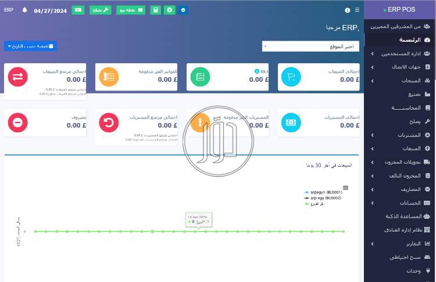This screenshot has height=282, width=436.
Task: Click the red purchase return undo icon
Action: pos(109,122)
